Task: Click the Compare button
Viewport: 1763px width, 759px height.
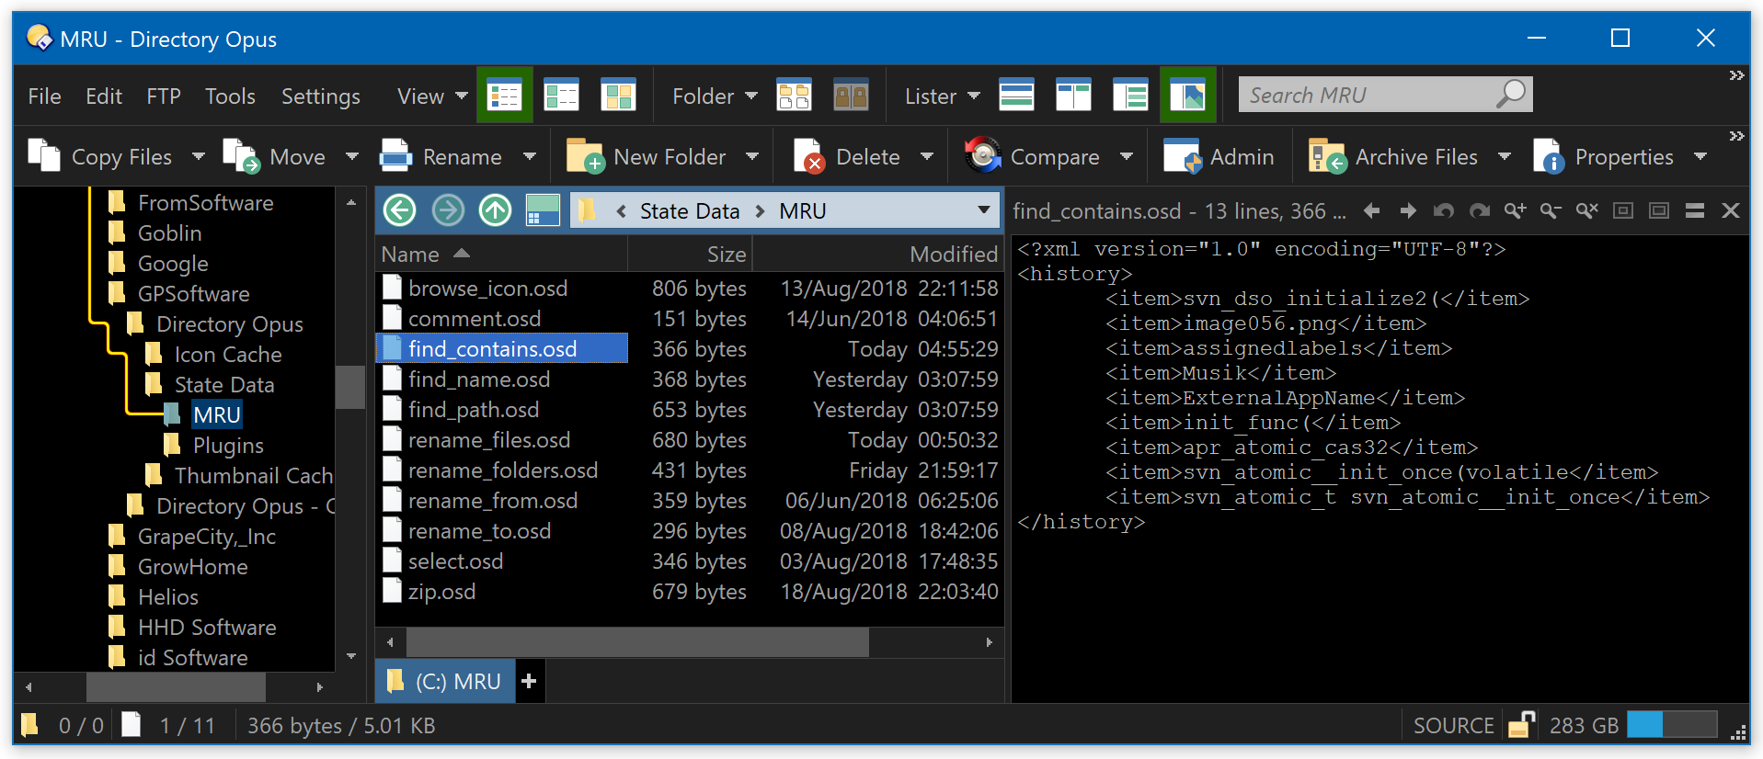Action: click(x=1032, y=157)
